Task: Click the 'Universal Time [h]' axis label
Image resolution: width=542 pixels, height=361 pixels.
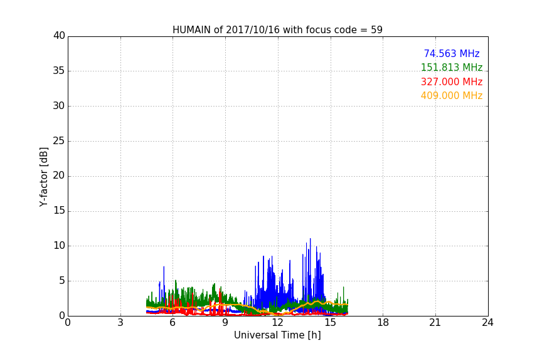Action: 277,335
